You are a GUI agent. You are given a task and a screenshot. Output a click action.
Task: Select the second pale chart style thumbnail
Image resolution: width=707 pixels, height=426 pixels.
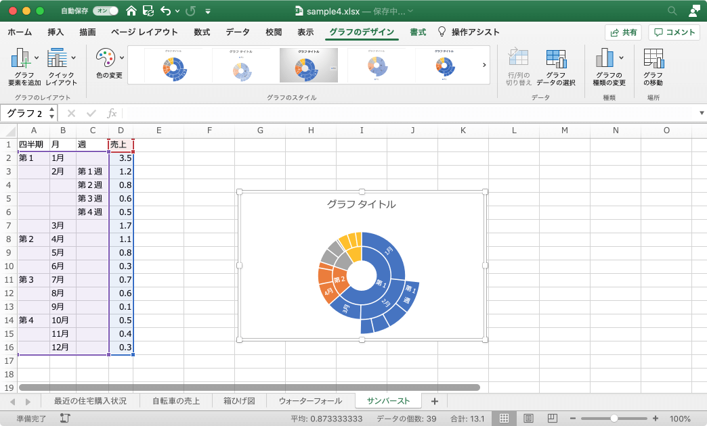[241, 66]
